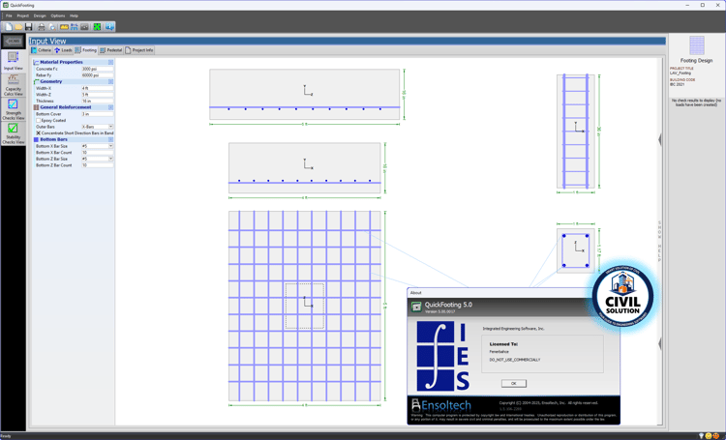The height and width of the screenshot is (440, 726).
Task: Zoom to extents using green arrows icon
Action: pos(97,27)
